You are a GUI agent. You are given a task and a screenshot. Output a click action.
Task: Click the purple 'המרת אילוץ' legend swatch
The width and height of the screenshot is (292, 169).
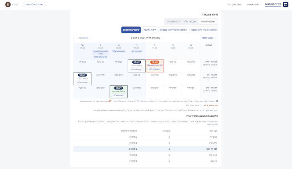pyautogui.click(x=138, y=102)
